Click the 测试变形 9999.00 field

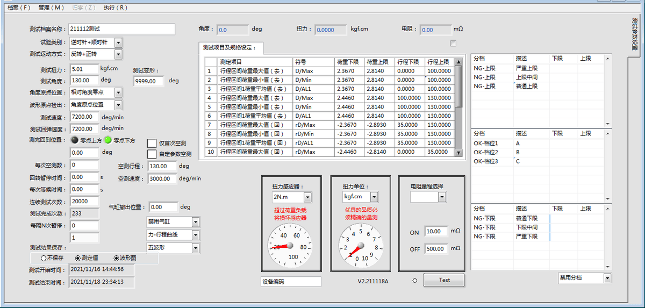pos(148,81)
